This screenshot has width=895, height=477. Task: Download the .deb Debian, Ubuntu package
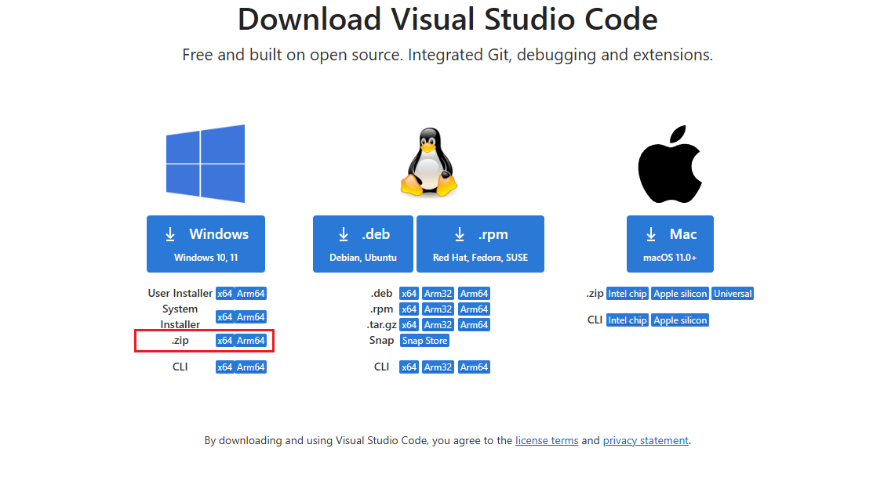pos(363,244)
